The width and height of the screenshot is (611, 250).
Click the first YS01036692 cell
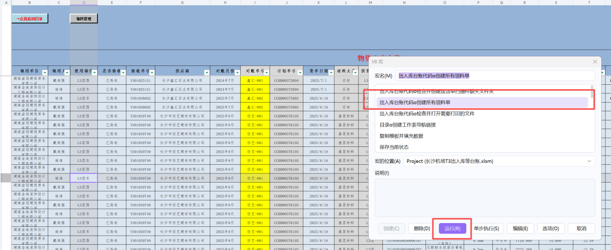point(140,98)
